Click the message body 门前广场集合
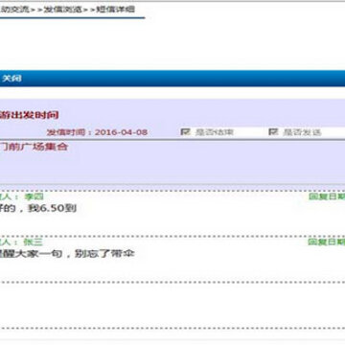Image resolution: width=345 pixels, height=345 pixels. [x=34, y=147]
